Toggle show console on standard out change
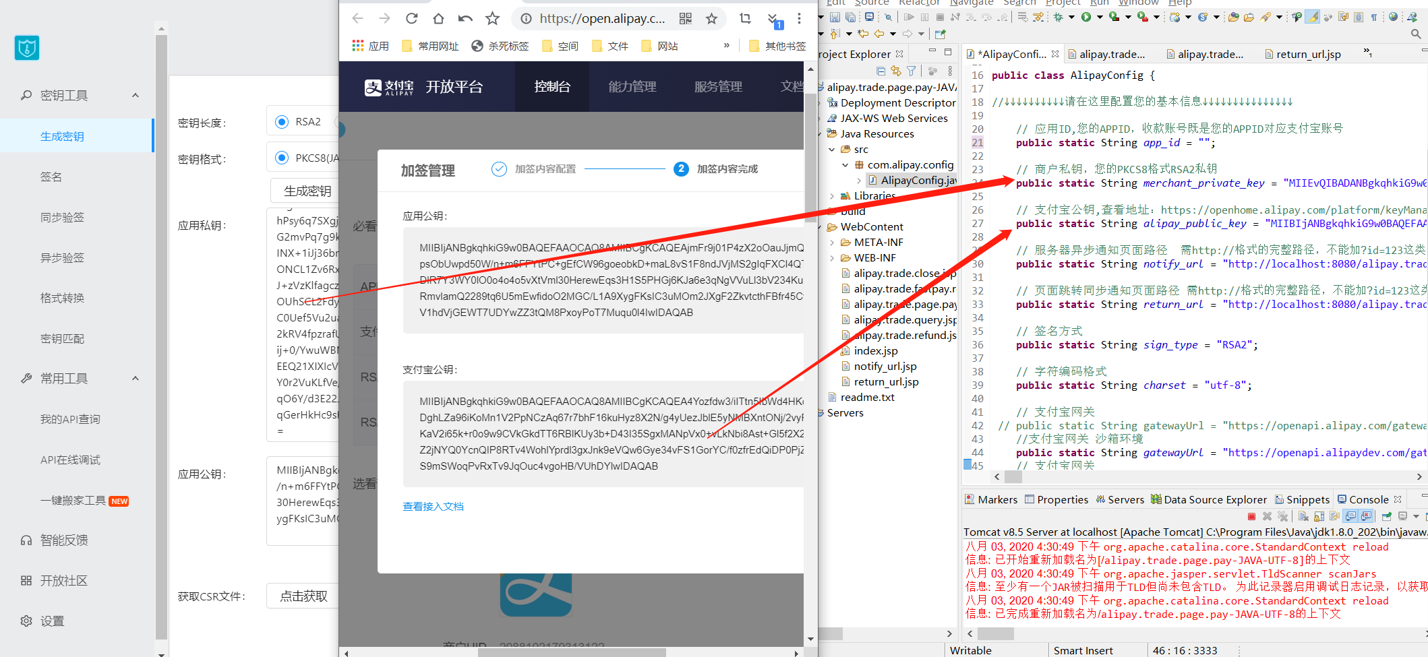Image resolution: width=1428 pixels, height=657 pixels. pyautogui.click(x=1350, y=516)
